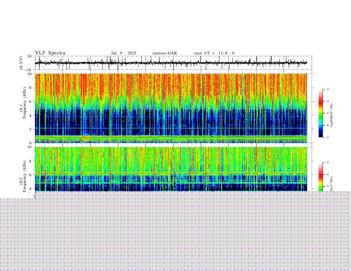This screenshot has width=351, height=271.
Task: Click the "0" kHz tick on ch.1 axis
Action: (x=31, y=143)
